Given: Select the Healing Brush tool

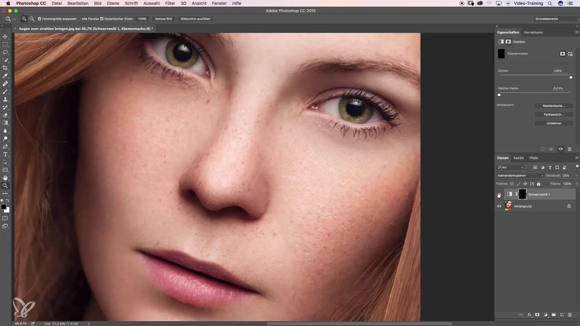Looking at the screenshot, I should [5, 84].
